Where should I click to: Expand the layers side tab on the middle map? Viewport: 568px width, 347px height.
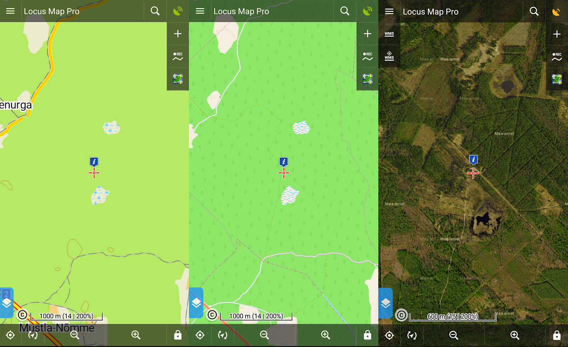pyautogui.click(x=196, y=303)
